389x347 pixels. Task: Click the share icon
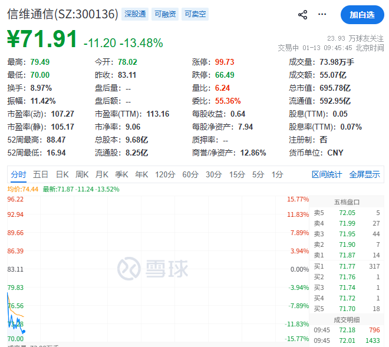302,15
